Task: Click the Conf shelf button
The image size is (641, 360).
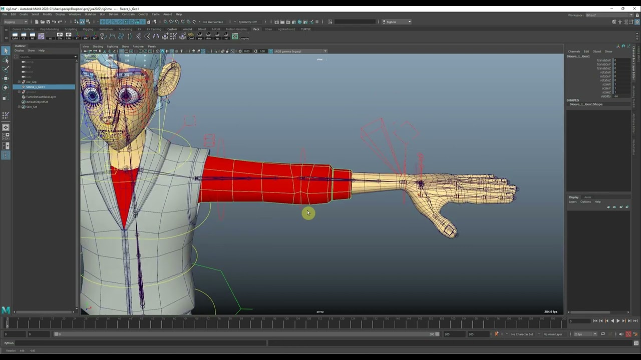Action: tap(191, 36)
